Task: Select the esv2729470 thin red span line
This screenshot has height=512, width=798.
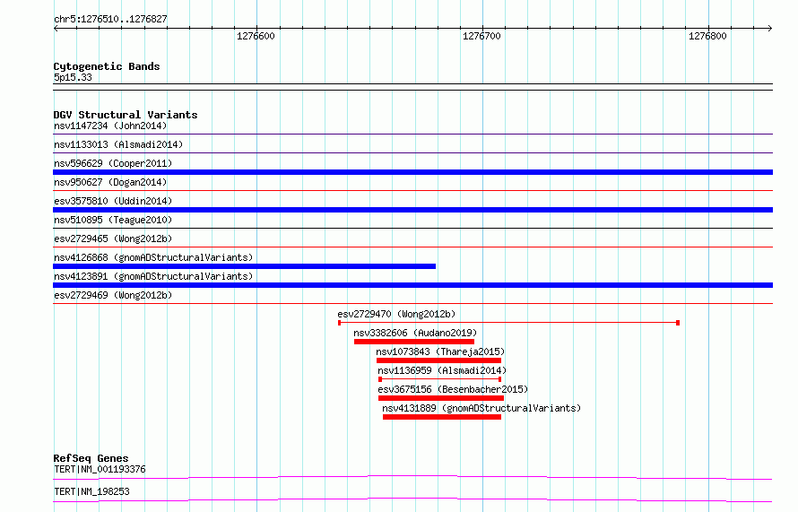Action: point(508,323)
